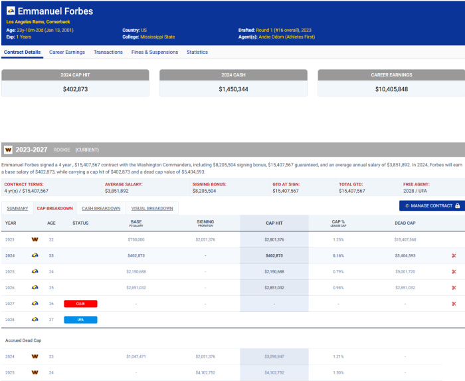Viewport: 465px width, 381px height.
Task: Open the Fines & Suspensions tab
Action: click(155, 53)
